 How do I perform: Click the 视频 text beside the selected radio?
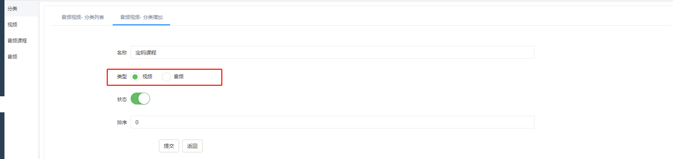click(147, 77)
